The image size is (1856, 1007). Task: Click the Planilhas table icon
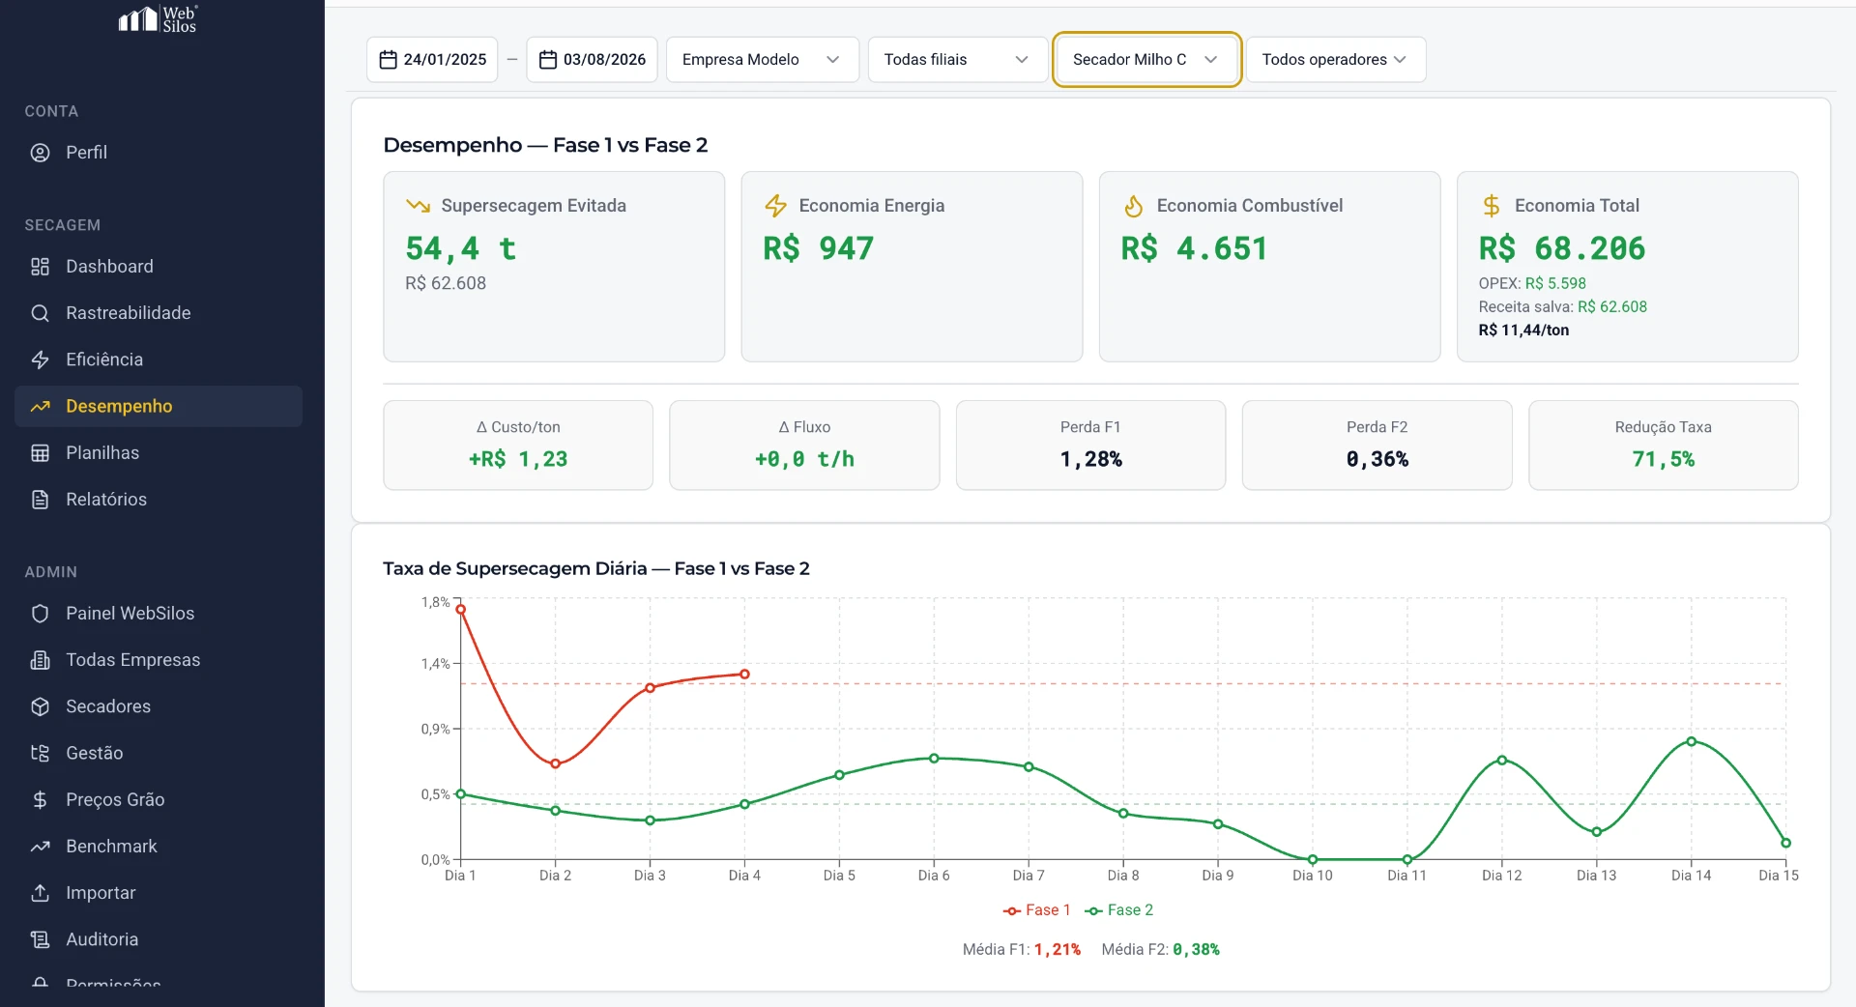click(x=40, y=453)
